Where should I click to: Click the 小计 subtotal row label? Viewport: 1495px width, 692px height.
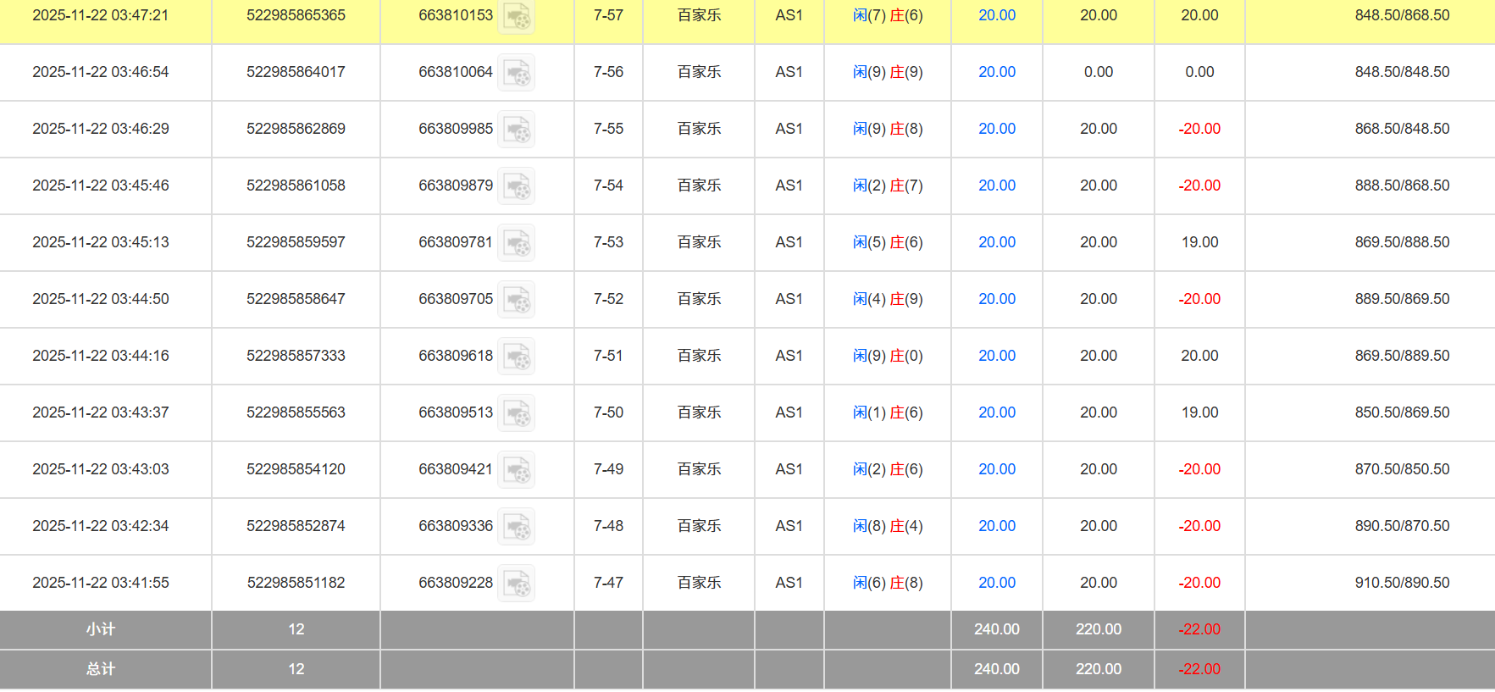101,629
